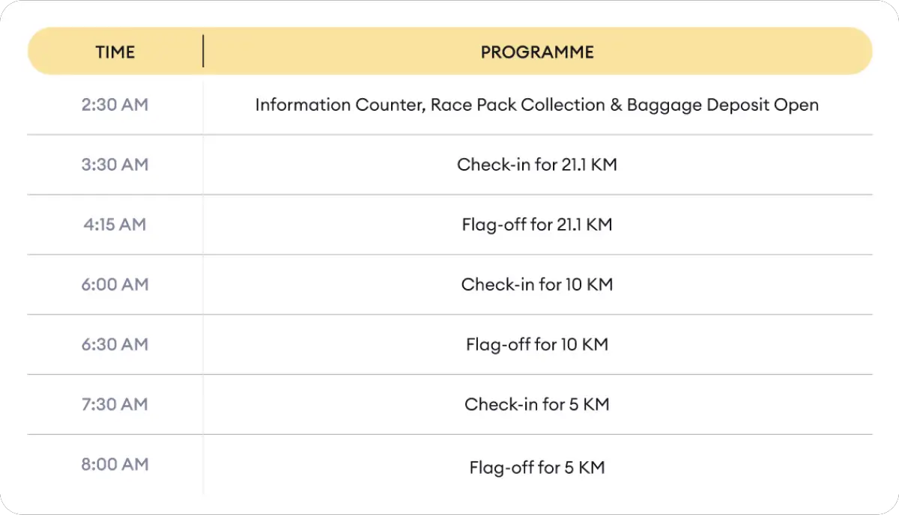Click Check-in for 10 KM entry
Screen dimensions: 899x515
[x=537, y=284]
